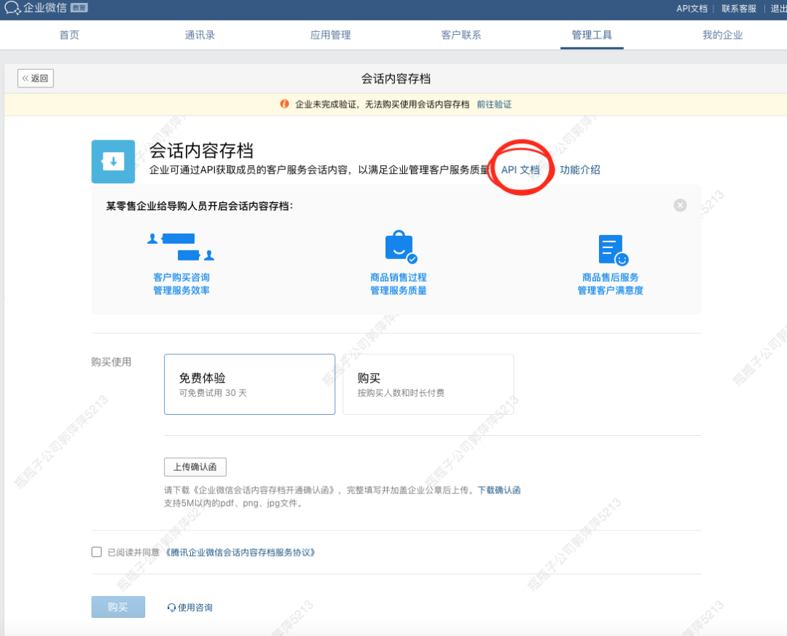Click the 商品售后服务 管理客户满意度 caption
The width and height of the screenshot is (787, 636).
pos(611,284)
